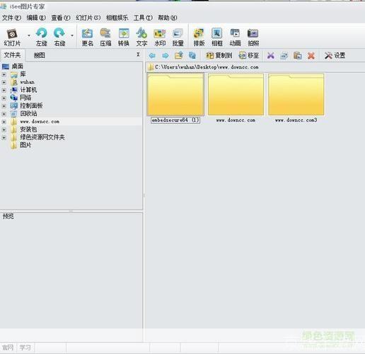Go up one folder level
The height and width of the screenshot is (354, 365).
coord(179,55)
